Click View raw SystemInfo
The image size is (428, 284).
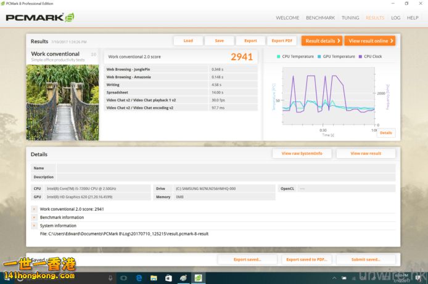tap(302, 154)
